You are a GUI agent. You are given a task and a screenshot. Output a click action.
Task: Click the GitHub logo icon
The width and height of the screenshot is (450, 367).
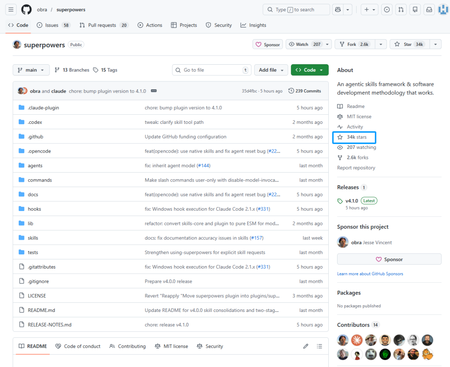point(26,10)
